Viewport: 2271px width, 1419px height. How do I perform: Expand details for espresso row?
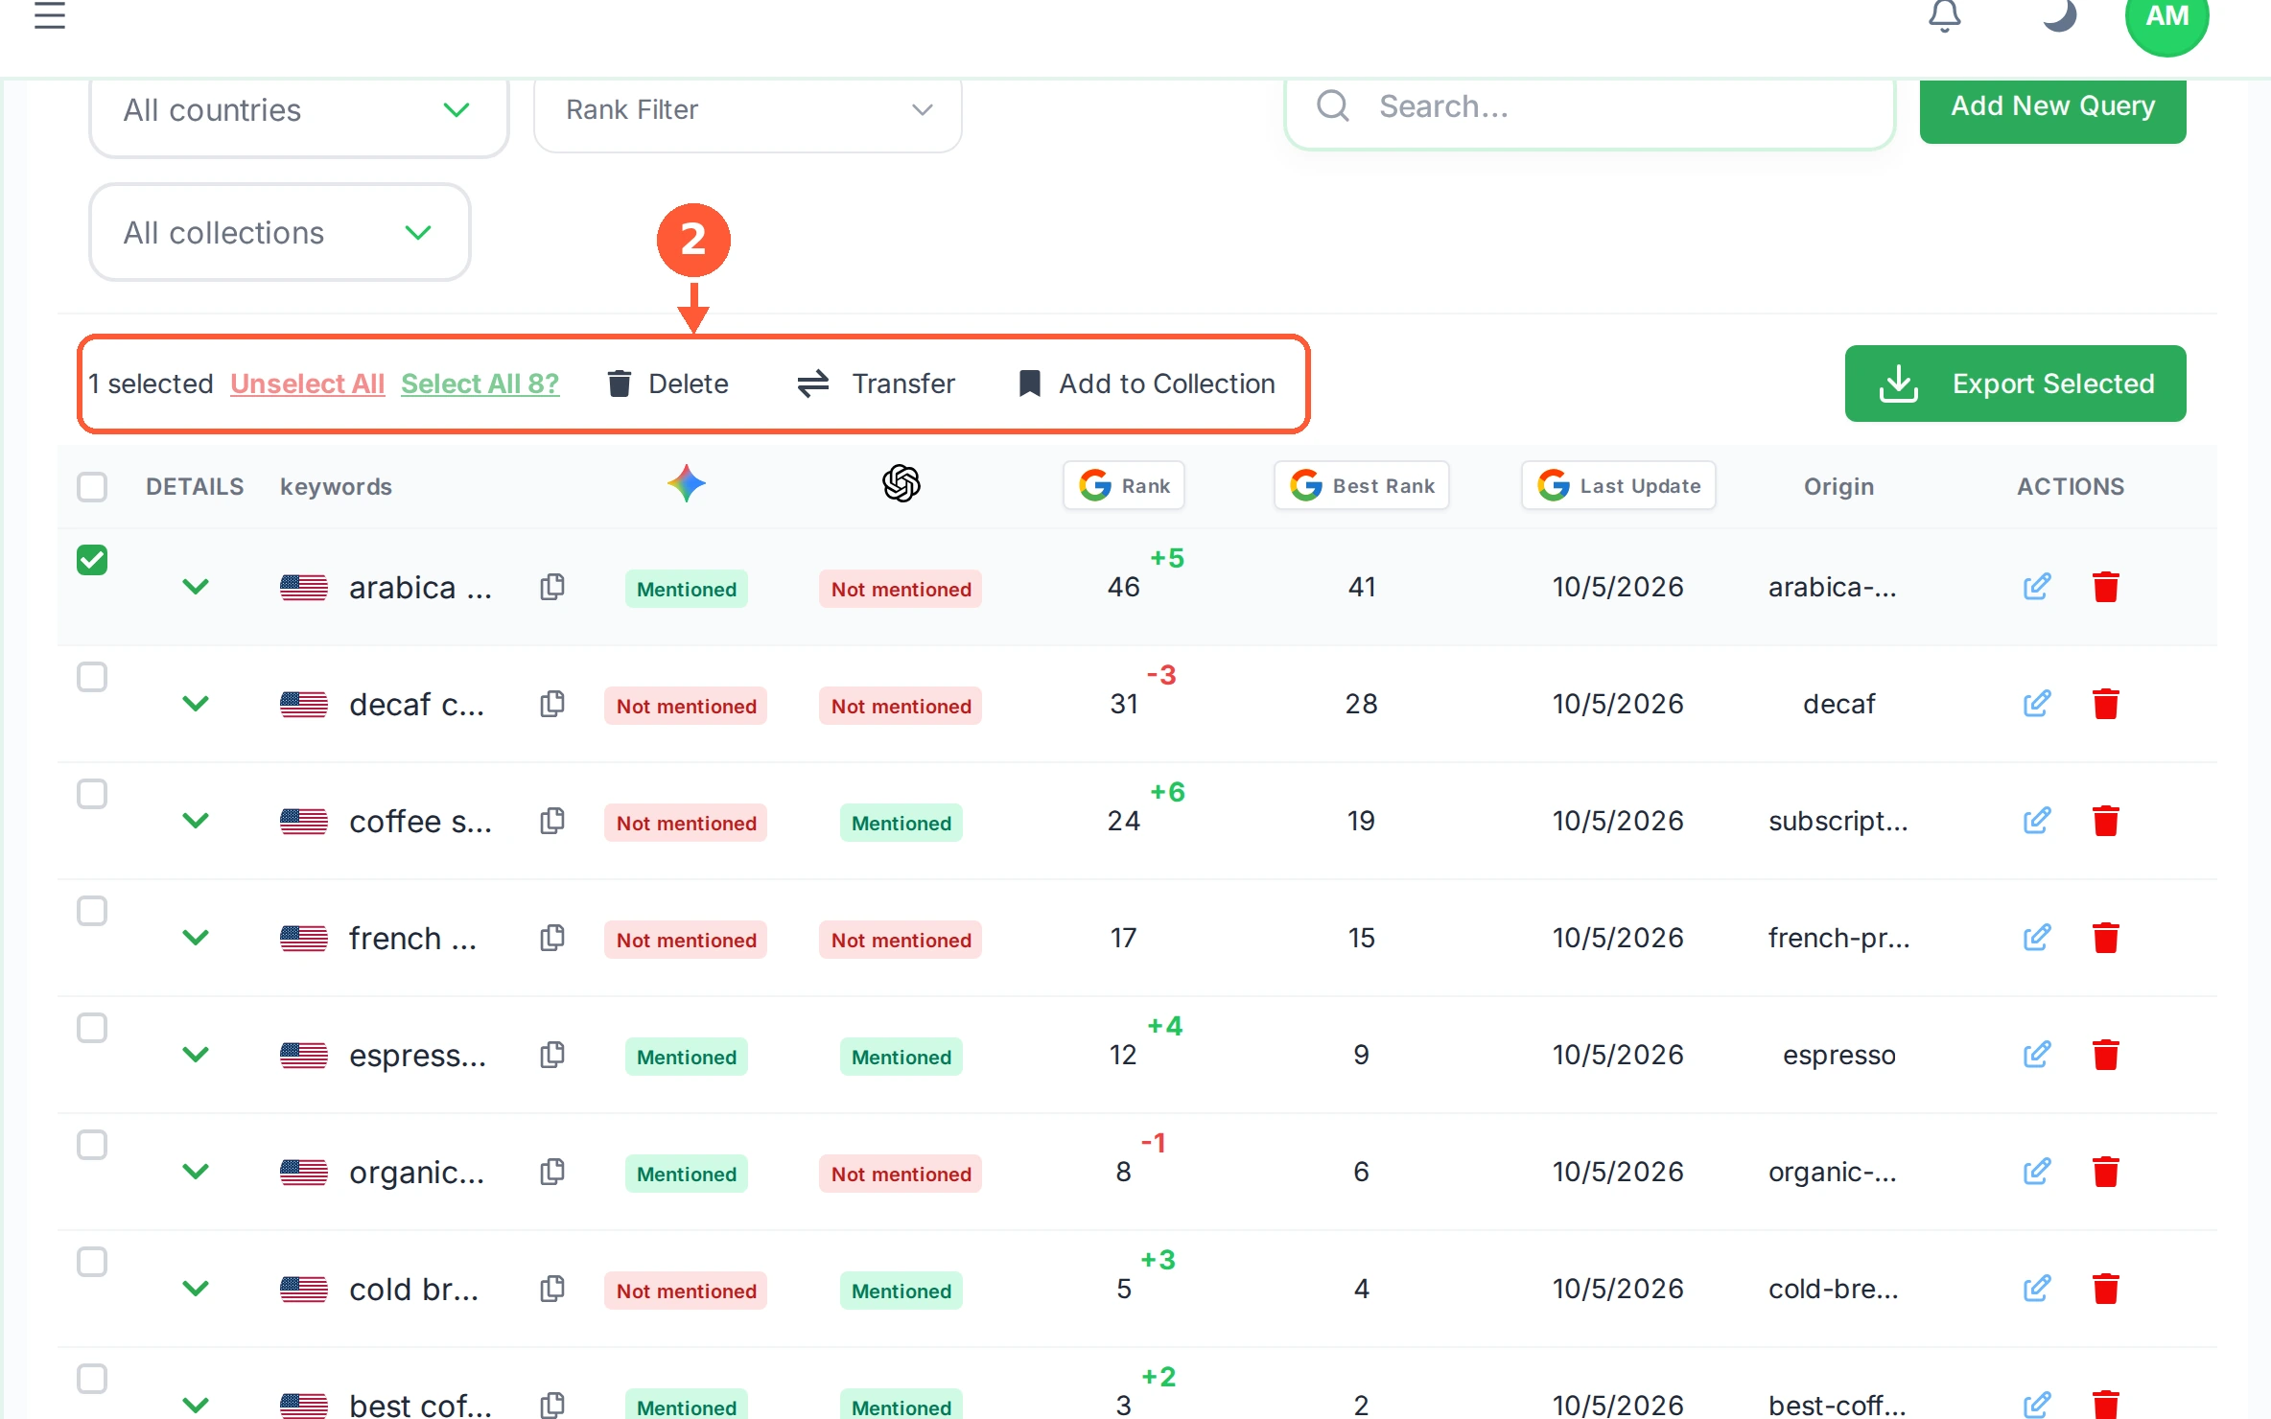(x=196, y=1055)
